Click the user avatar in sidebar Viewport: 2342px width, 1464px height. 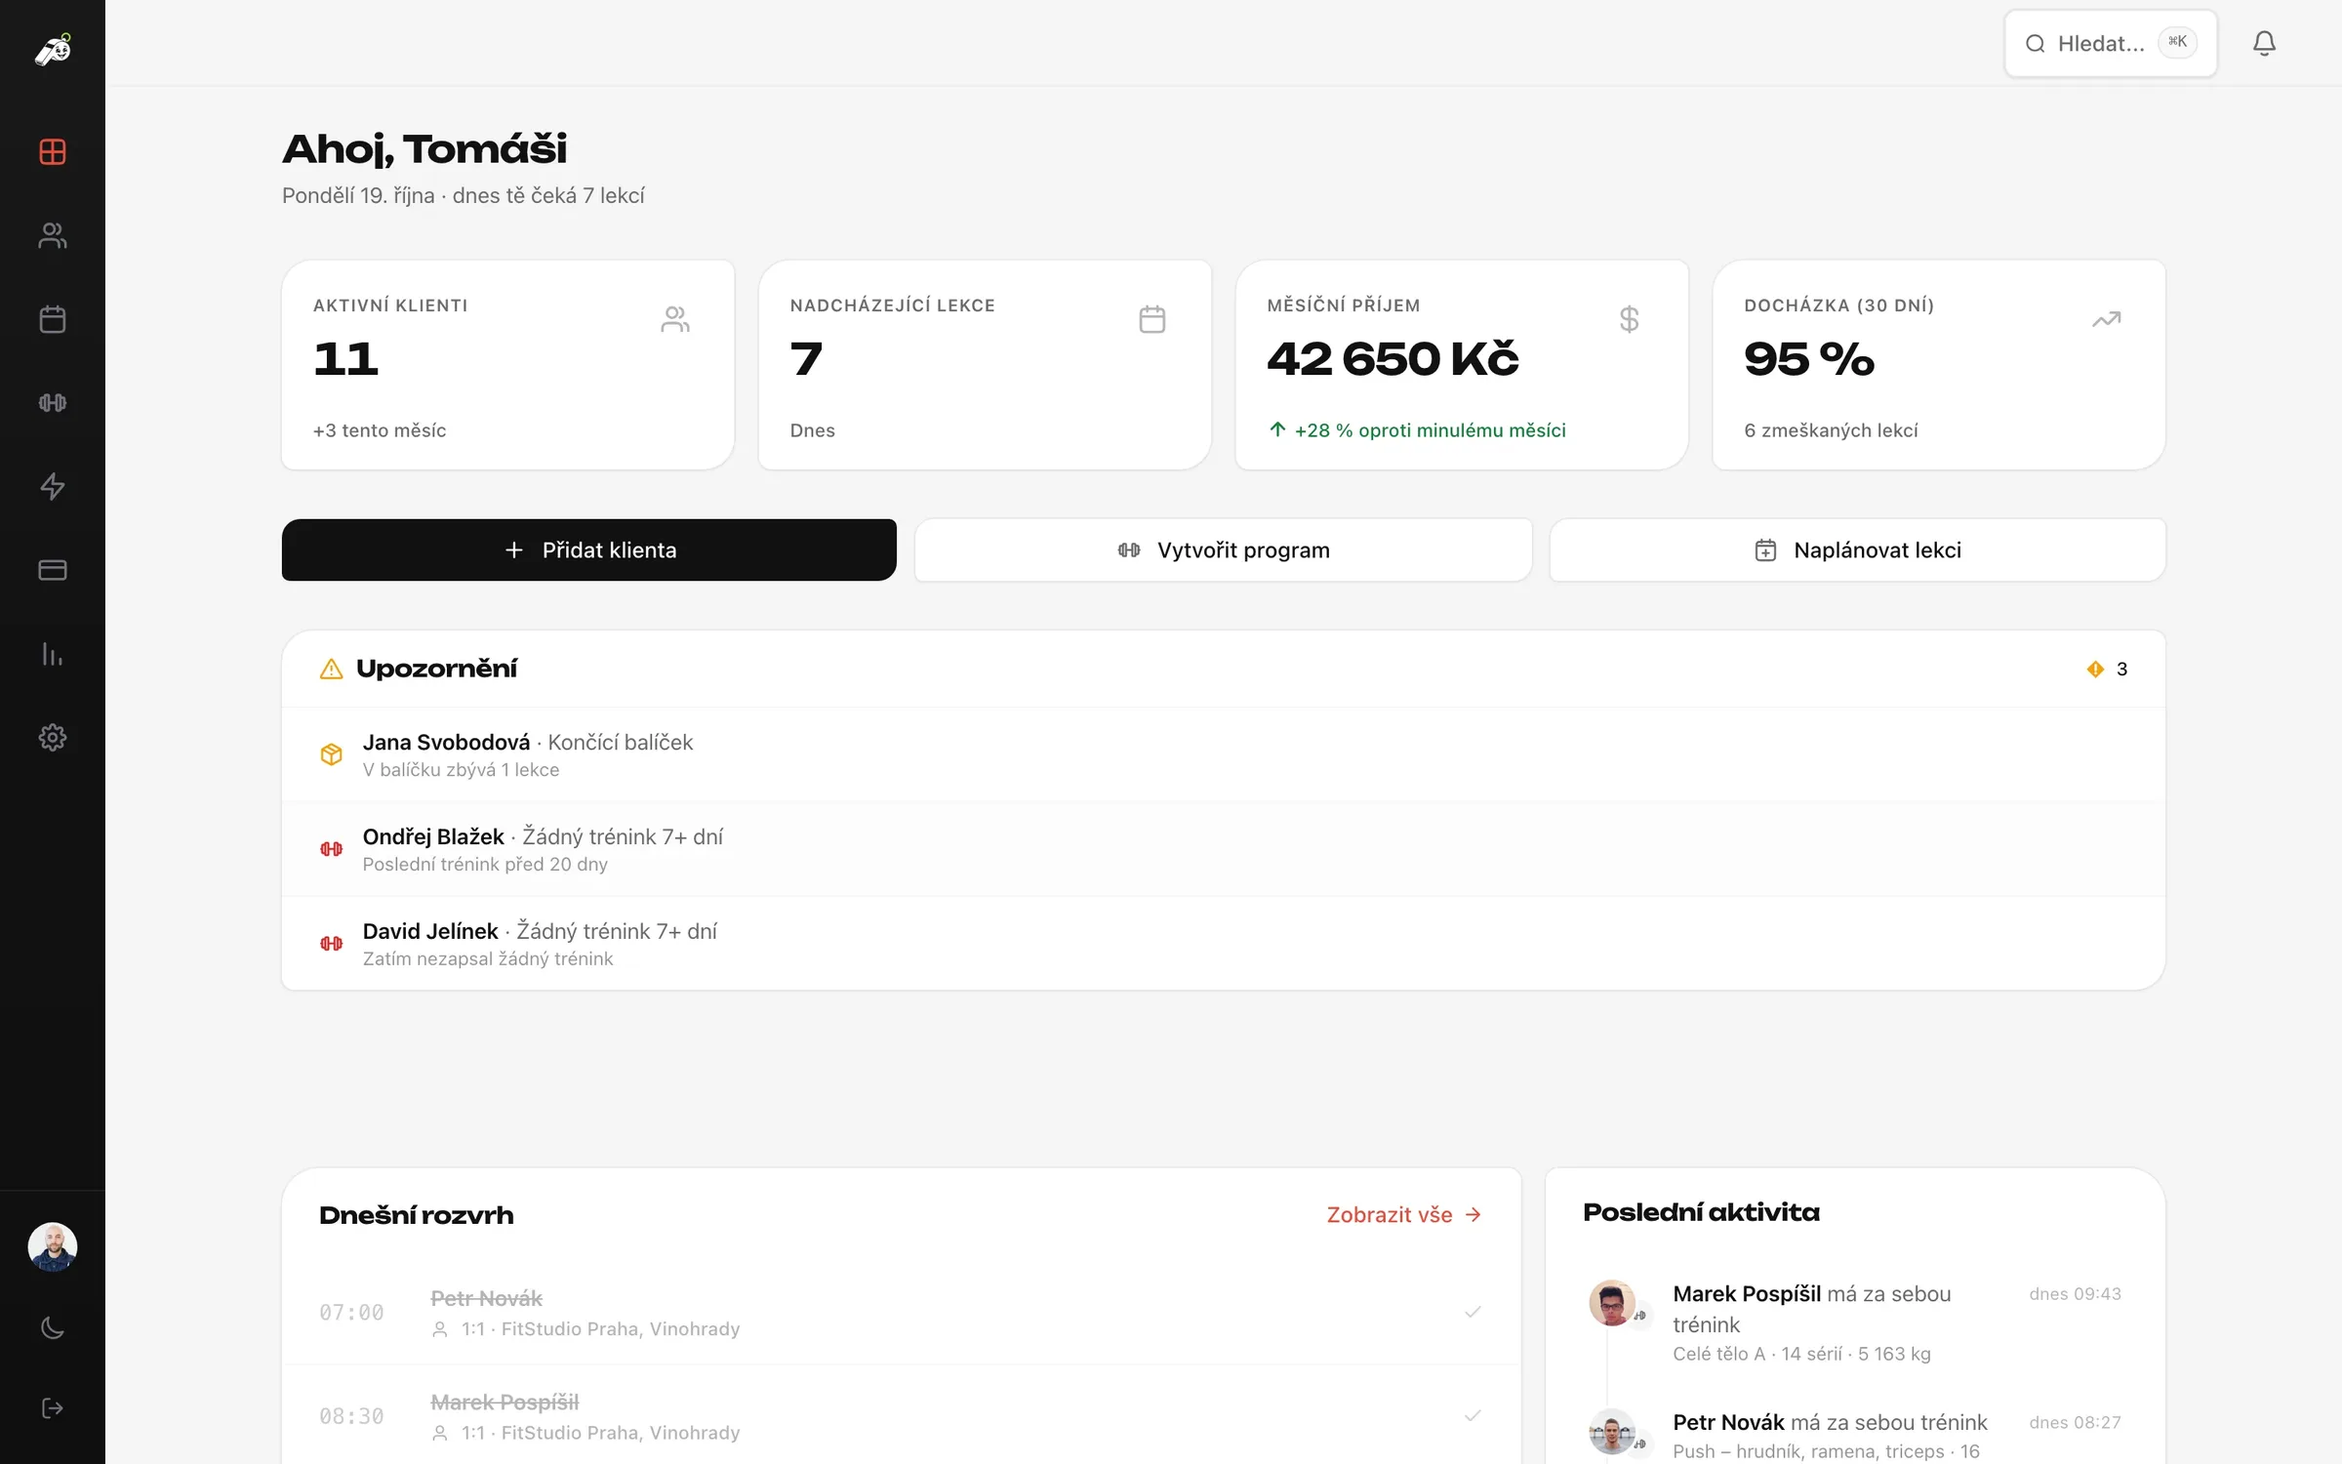pyautogui.click(x=53, y=1246)
